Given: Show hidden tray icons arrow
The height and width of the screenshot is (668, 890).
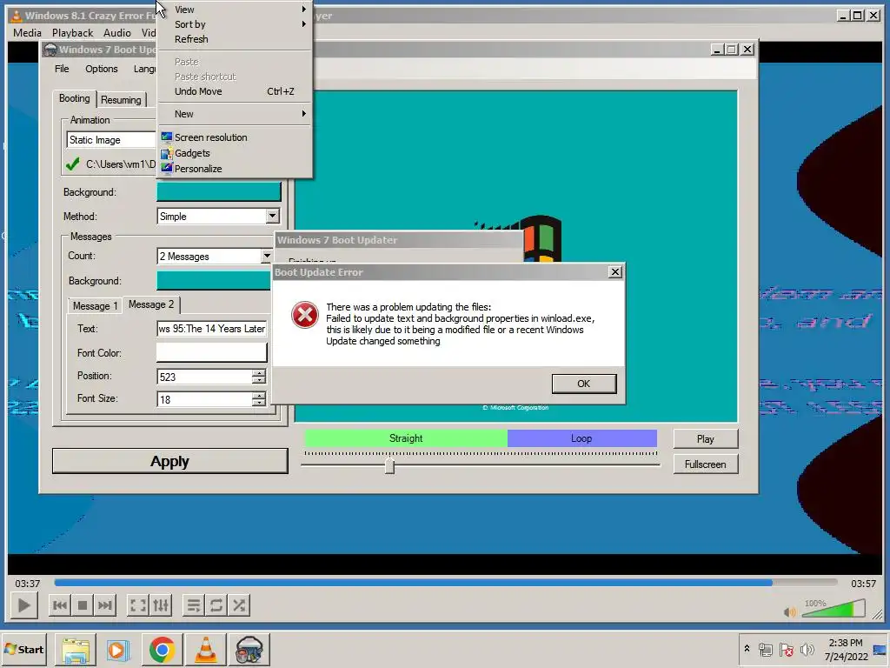Looking at the screenshot, I should [x=747, y=649].
